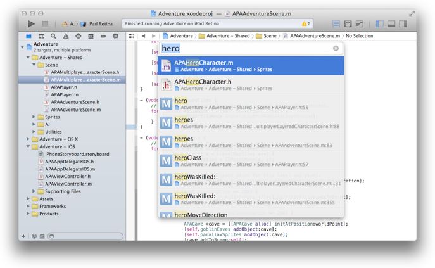Add a new file with plus button
The image size is (435, 268).
(23, 236)
